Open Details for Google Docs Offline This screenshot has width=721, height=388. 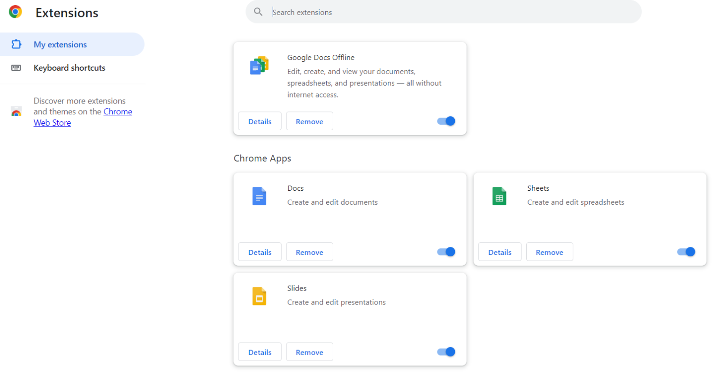260,121
